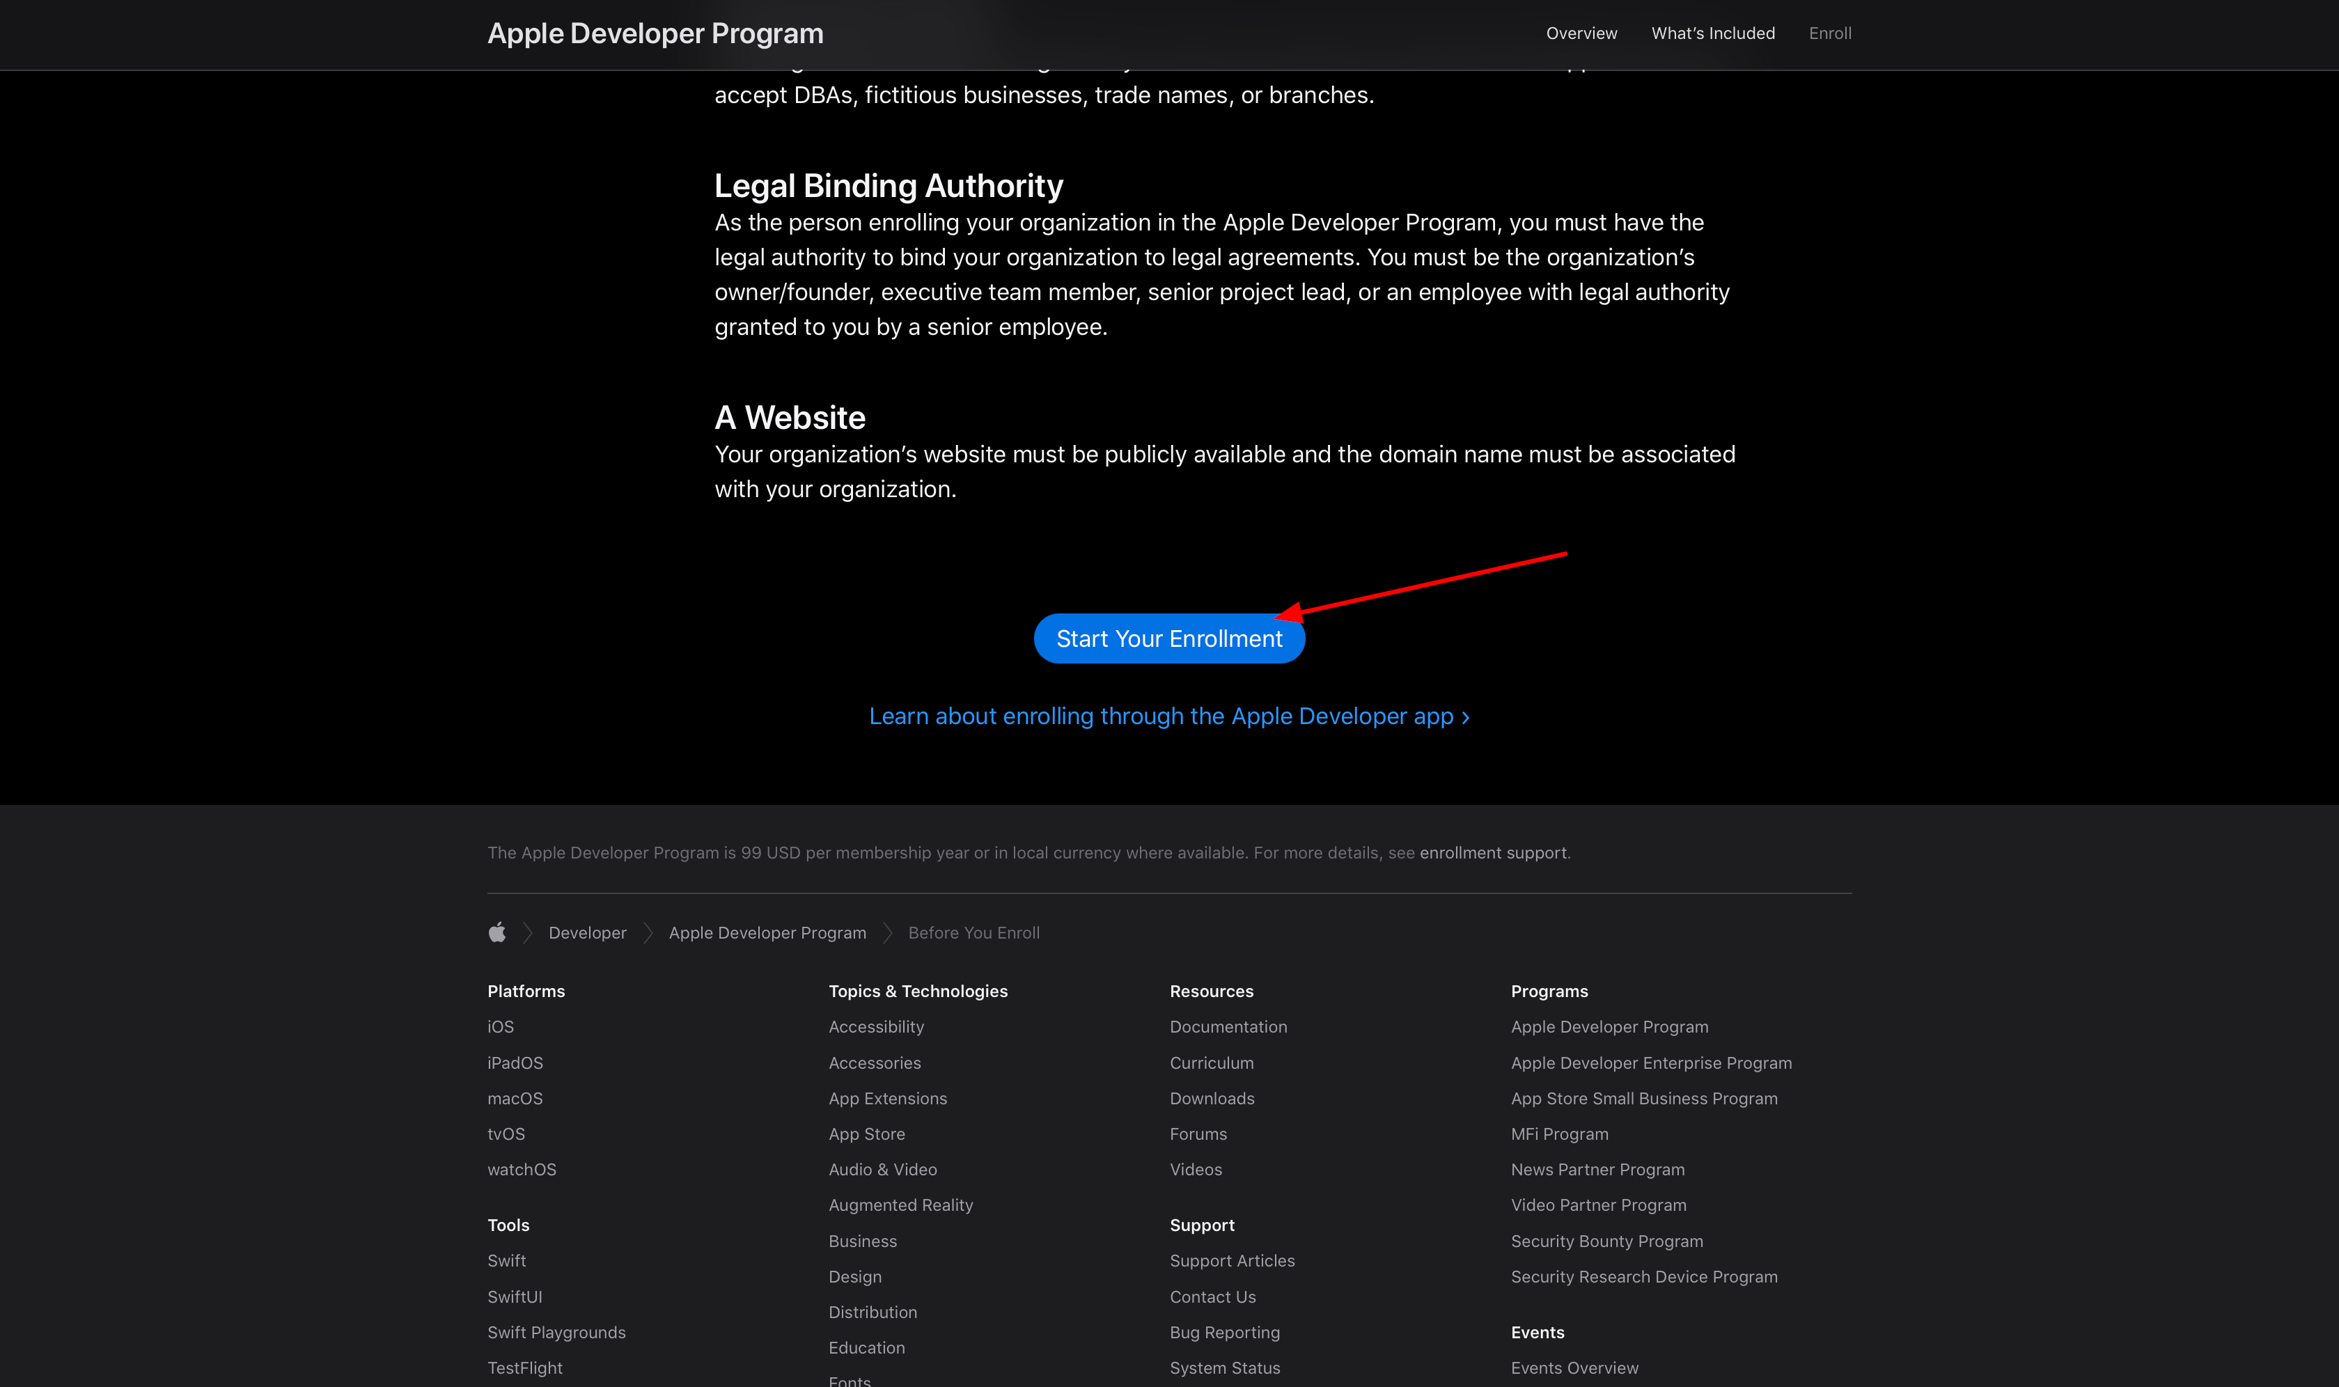
Task: Open the Videos resource link
Action: [1195, 1169]
